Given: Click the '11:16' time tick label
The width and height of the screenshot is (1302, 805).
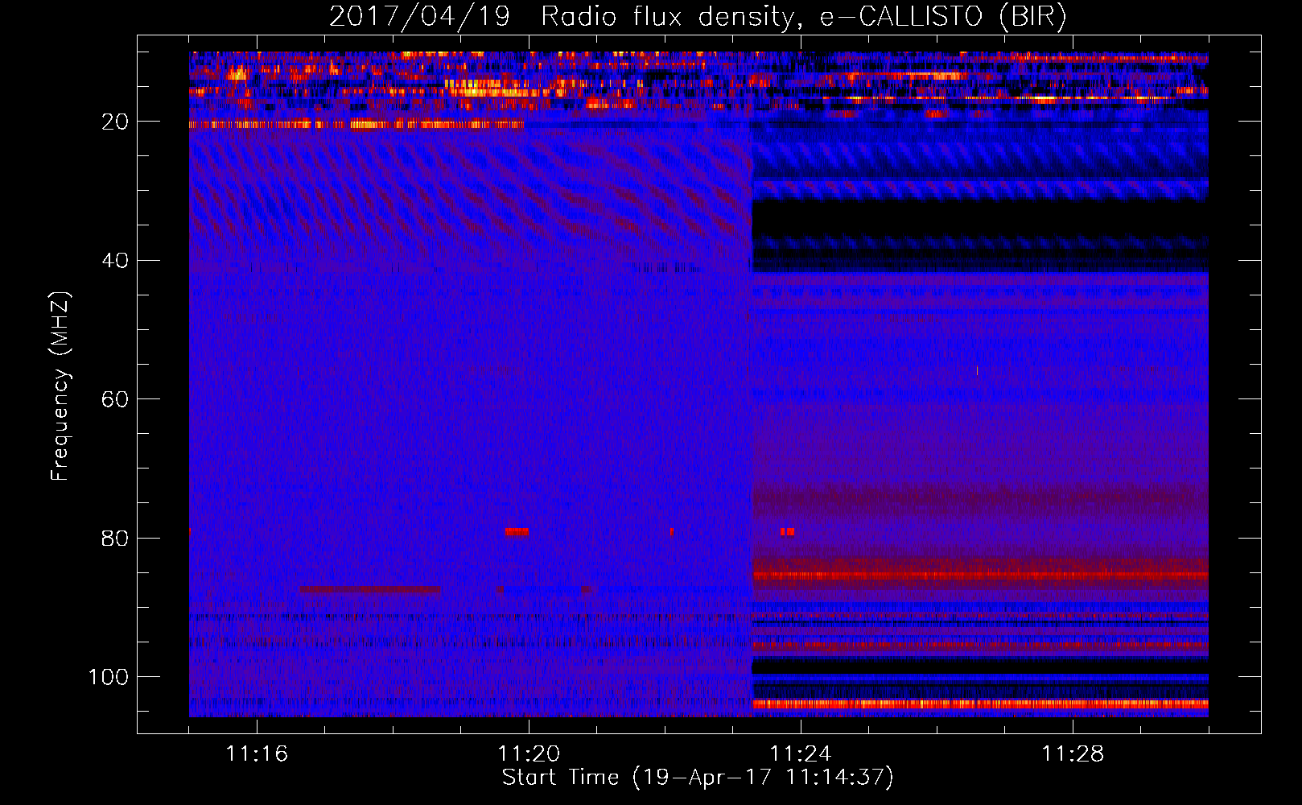Looking at the screenshot, I should click(257, 753).
